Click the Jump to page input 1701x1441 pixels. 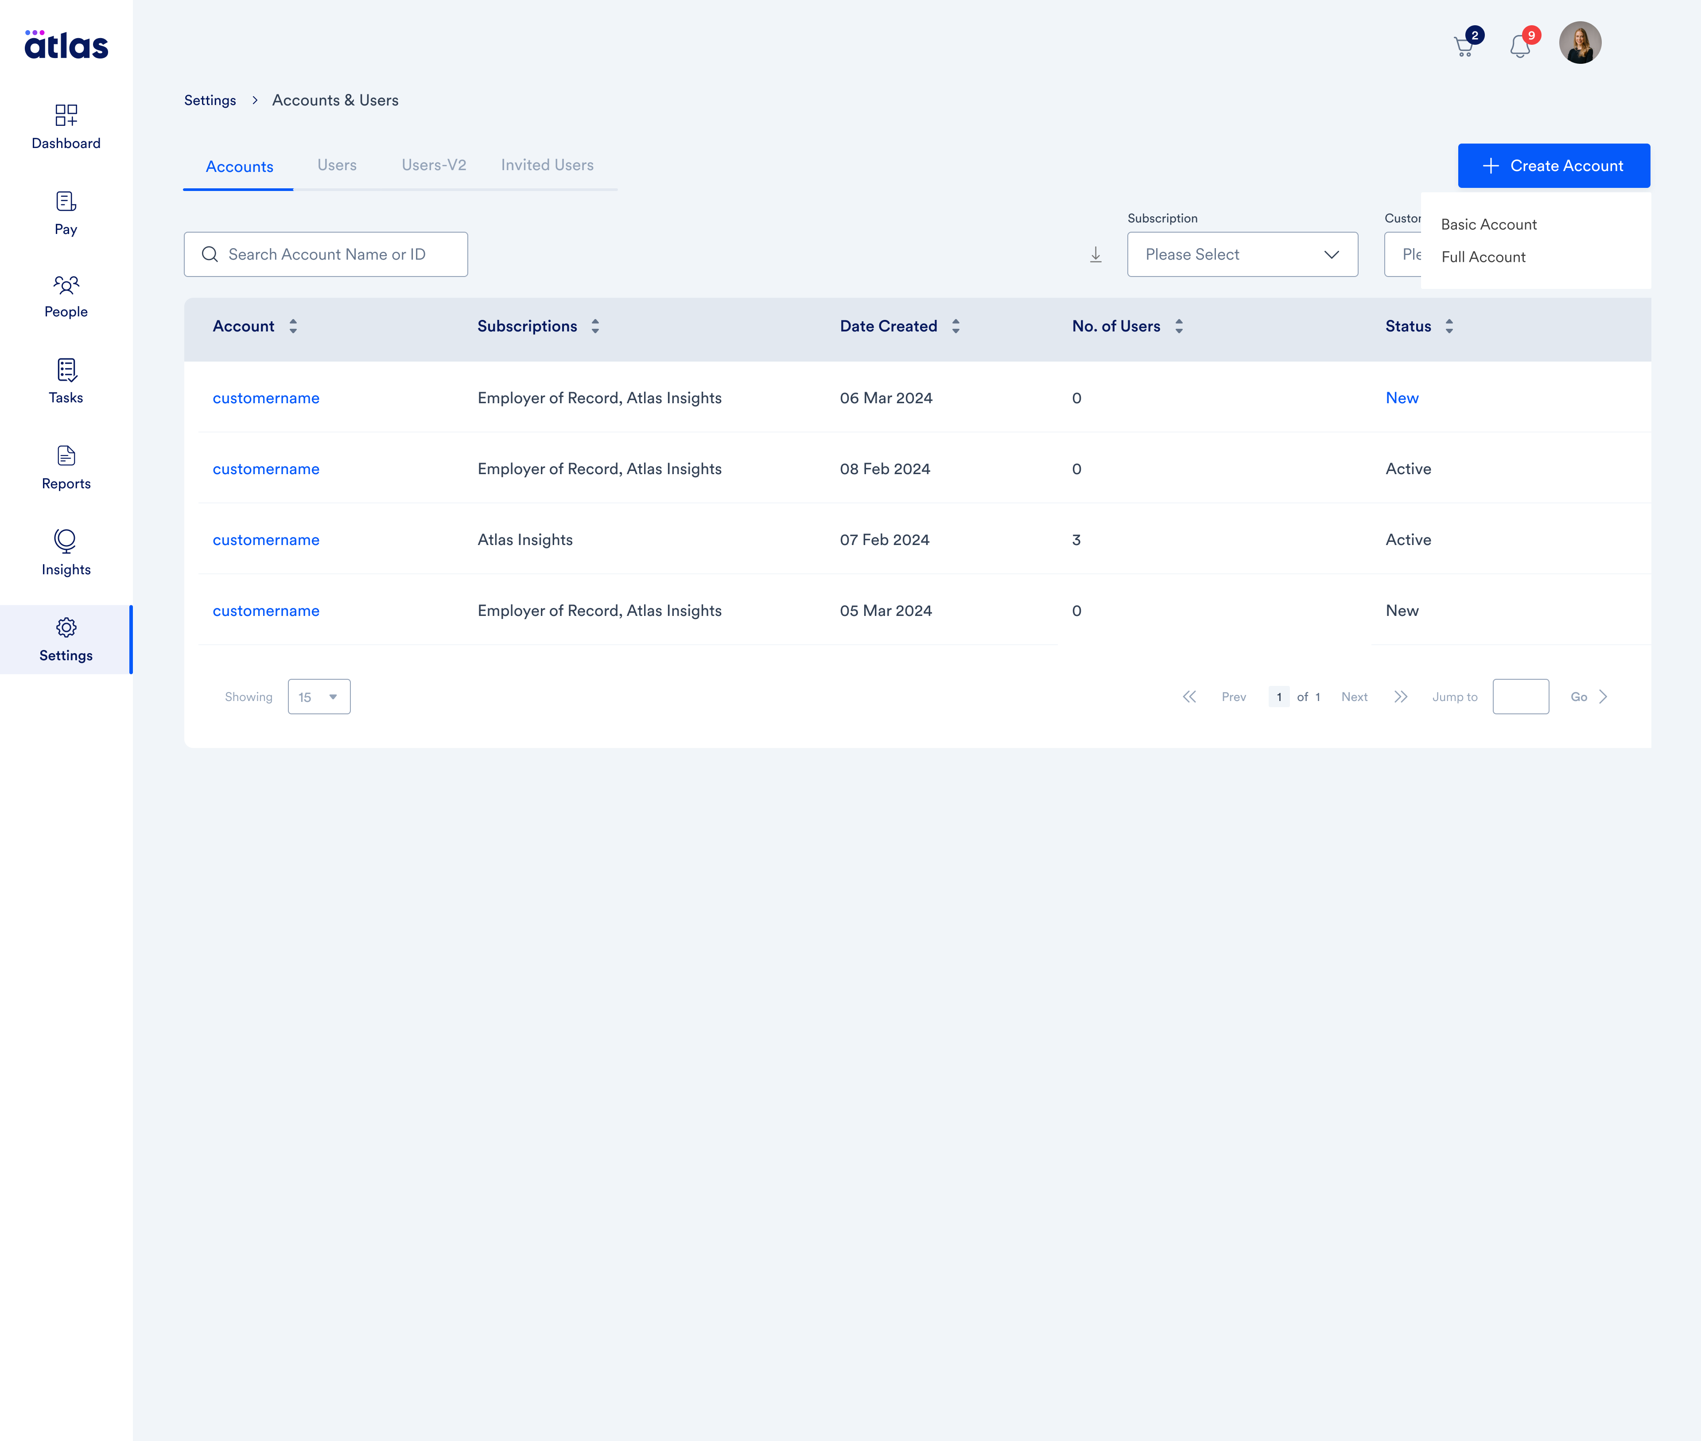[1521, 697]
